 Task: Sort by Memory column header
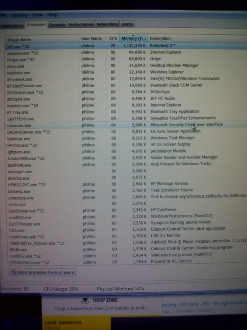coord(133,38)
